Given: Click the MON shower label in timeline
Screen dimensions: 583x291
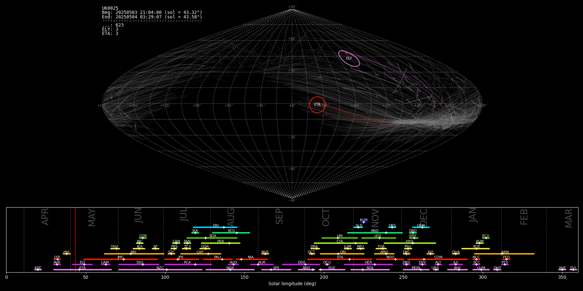Looking at the screenshot, I should (x=416, y=268).
